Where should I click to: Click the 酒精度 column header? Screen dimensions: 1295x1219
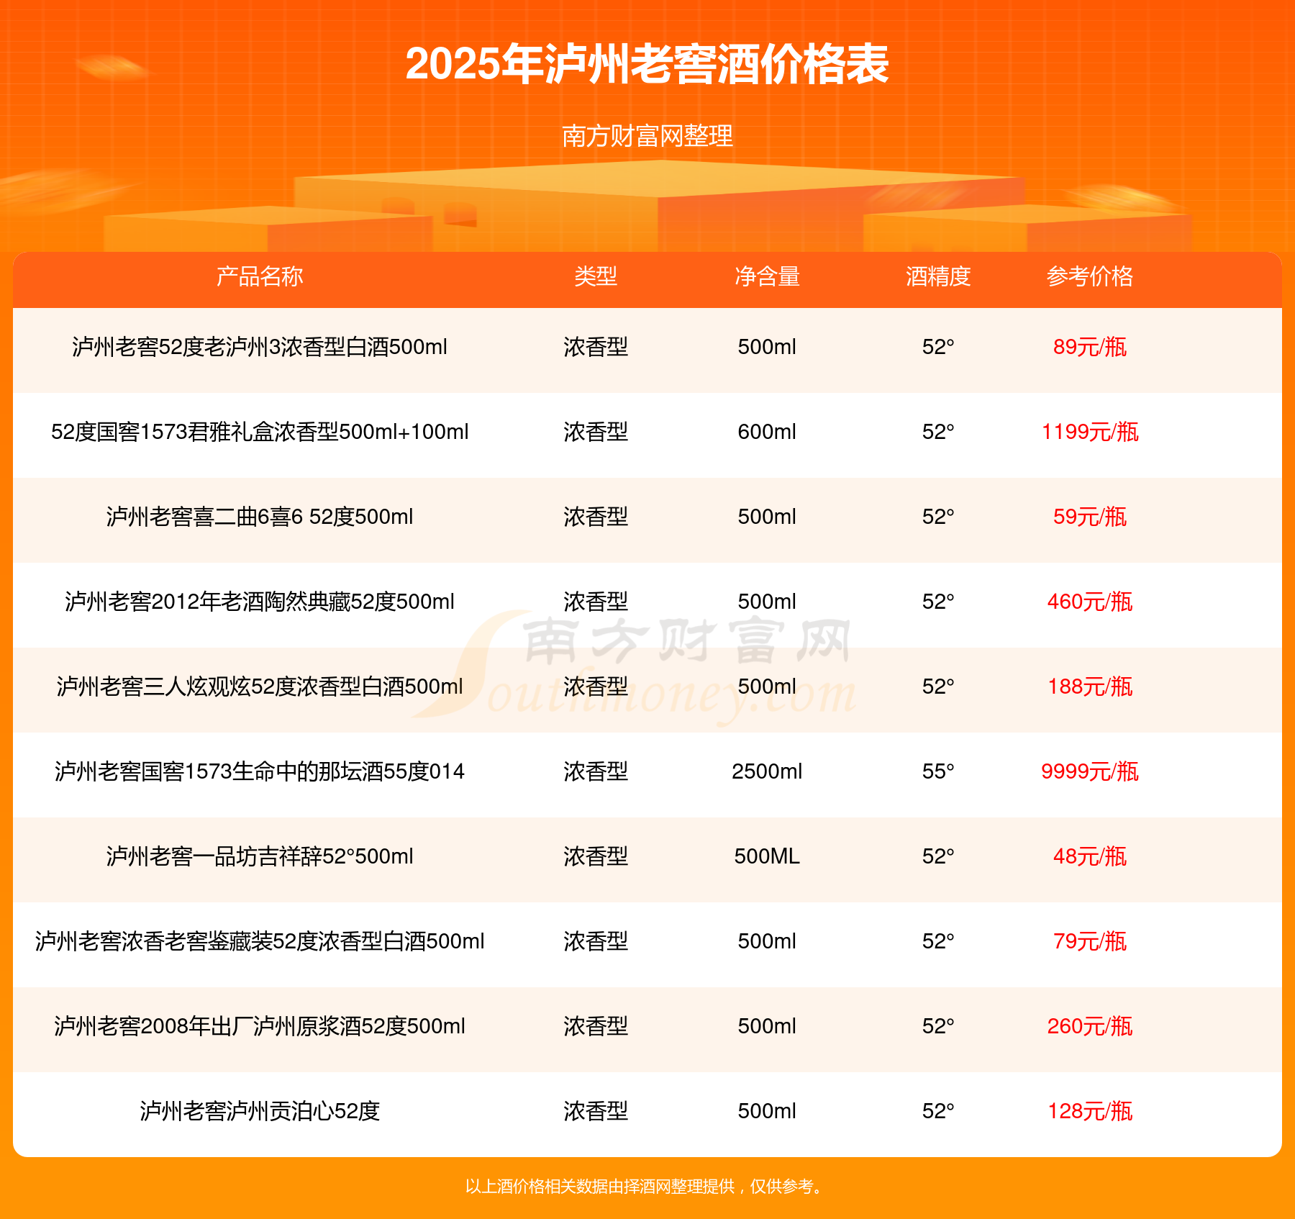click(938, 276)
